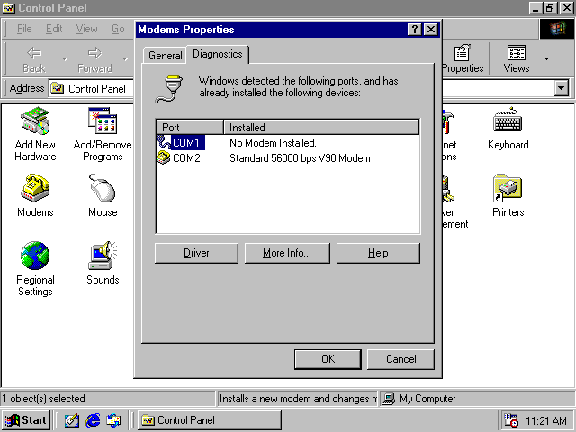
Task: Open the View menu
Action: tap(86, 29)
